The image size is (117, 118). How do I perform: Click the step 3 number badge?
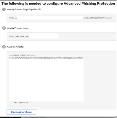tap(4, 47)
